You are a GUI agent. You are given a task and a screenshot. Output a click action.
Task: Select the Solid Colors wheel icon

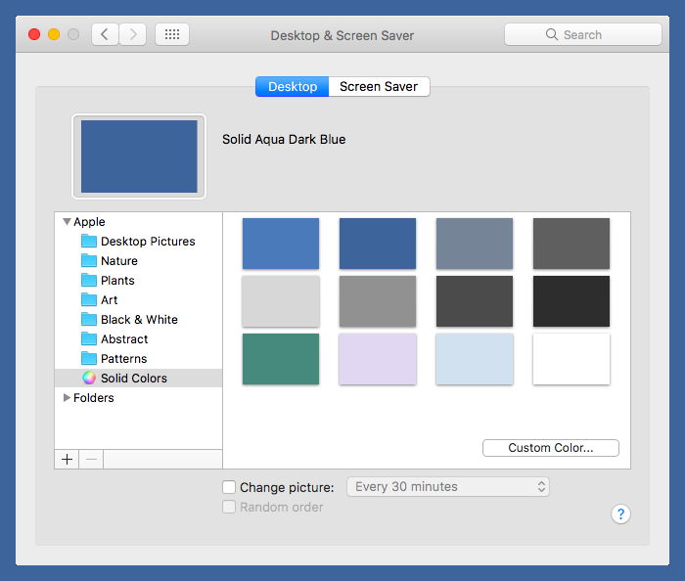89,379
